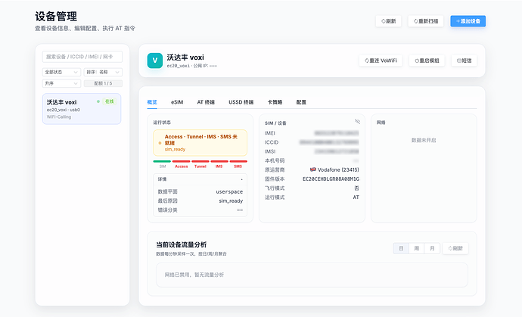Click the firmware version EC20CEHDLGR08A08M1G
Screen dimensions: 522x317
click(331, 179)
